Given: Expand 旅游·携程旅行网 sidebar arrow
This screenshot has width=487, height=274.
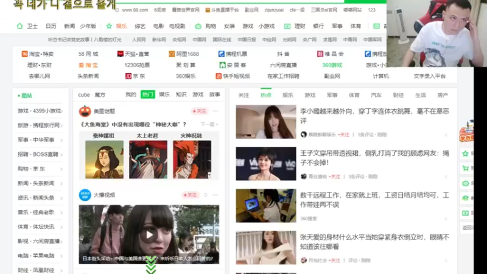Looking at the screenshot, I should click(x=61, y=125).
